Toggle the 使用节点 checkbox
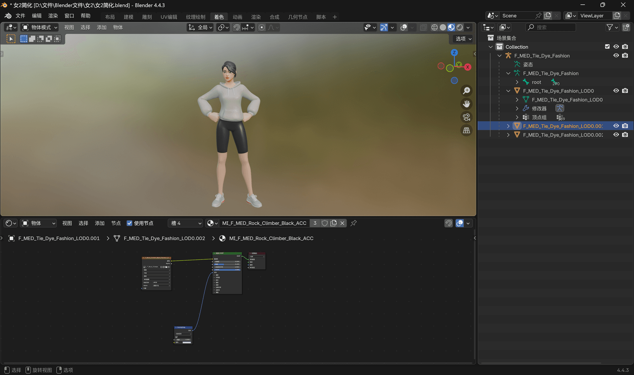634x375 pixels. (130, 223)
